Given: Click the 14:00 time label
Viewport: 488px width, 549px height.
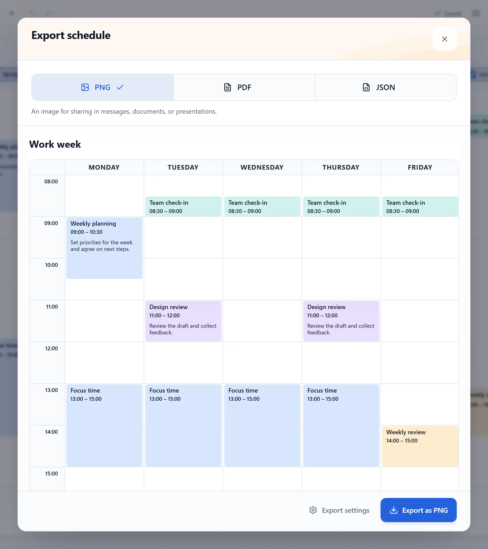Looking at the screenshot, I should [x=51, y=432].
